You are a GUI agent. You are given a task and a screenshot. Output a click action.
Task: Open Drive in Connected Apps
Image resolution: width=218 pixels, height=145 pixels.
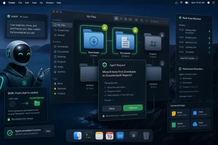(201, 124)
